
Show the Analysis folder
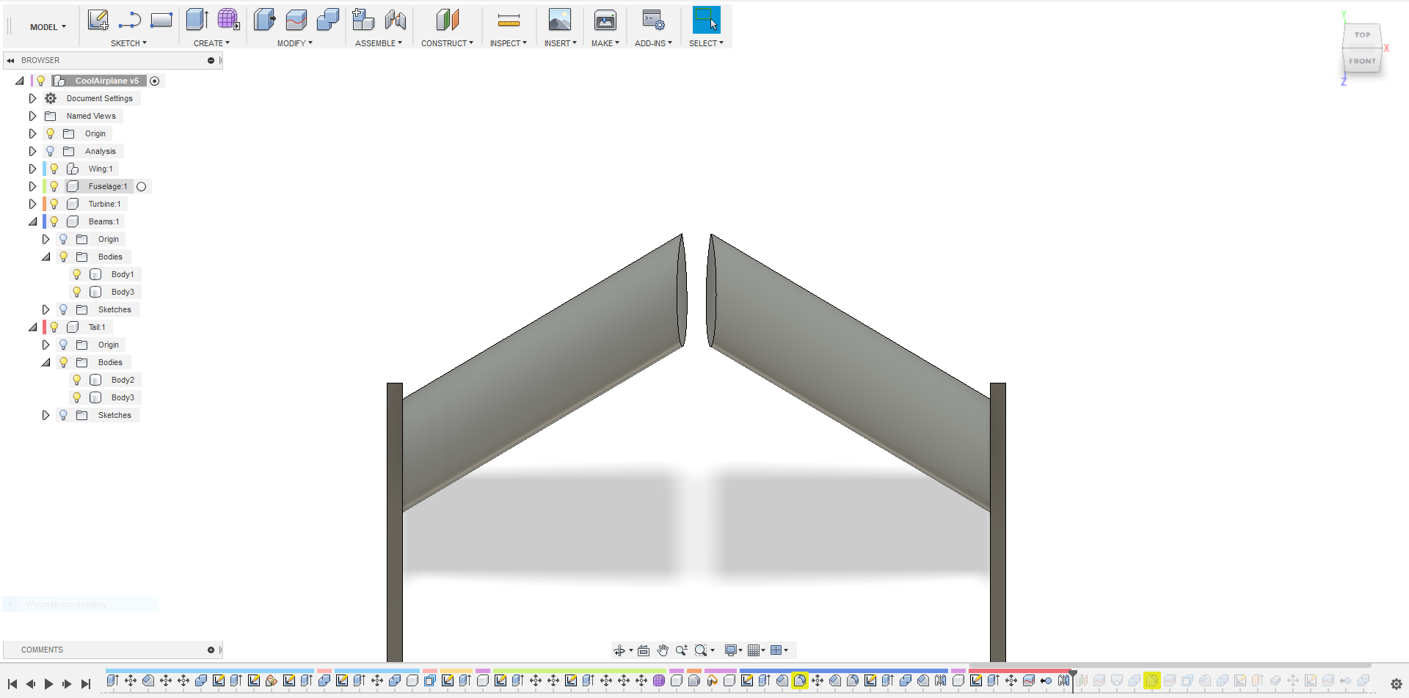click(50, 151)
